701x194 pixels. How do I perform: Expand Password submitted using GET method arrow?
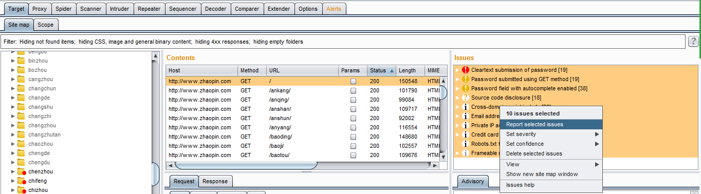click(x=457, y=79)
